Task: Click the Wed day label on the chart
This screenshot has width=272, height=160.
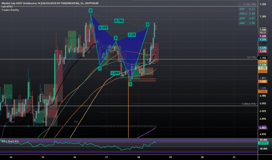Action: 12,122
